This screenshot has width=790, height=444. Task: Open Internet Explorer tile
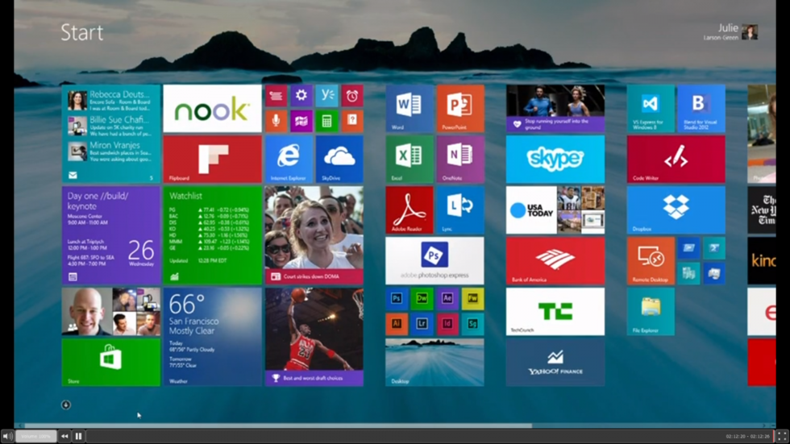point(289,159)
